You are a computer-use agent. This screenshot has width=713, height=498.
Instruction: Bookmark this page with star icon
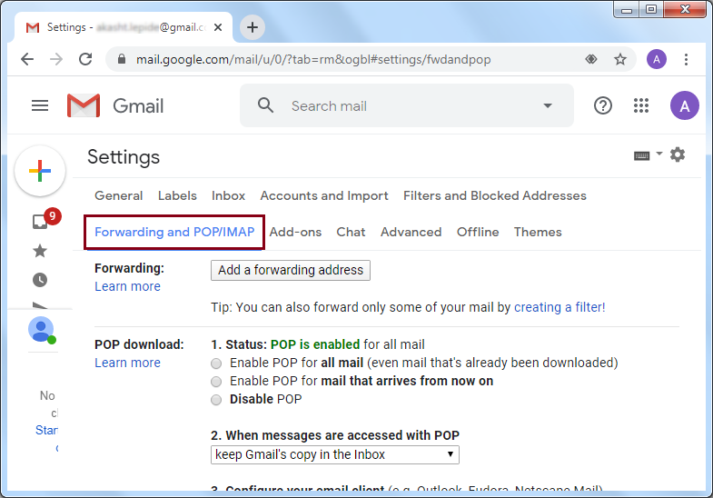620,59
